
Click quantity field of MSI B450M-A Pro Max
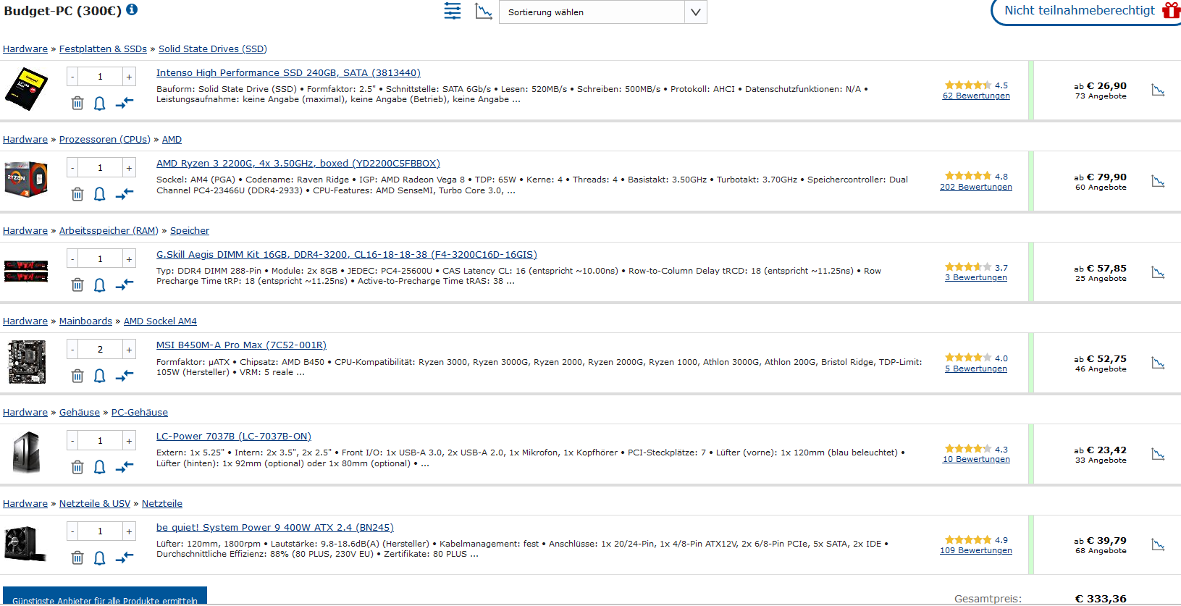point(100,350)
